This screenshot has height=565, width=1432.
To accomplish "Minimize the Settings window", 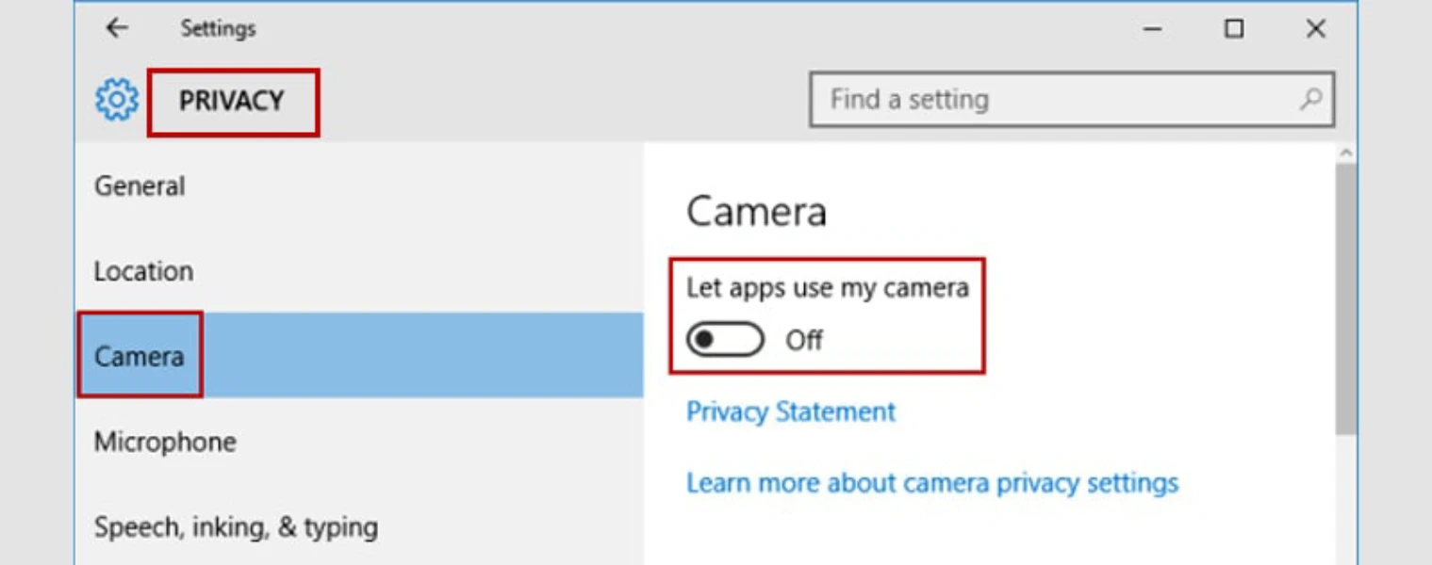I will coord(1152,29).
